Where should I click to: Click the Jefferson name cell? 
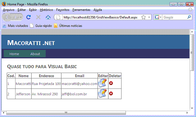click(23, 94)
